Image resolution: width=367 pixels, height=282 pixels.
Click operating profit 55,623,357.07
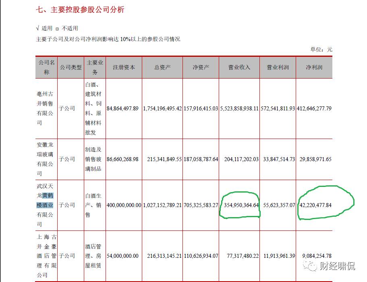279,205
